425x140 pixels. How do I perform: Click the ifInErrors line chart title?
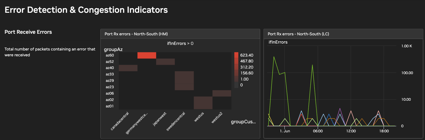click(278, 42)
